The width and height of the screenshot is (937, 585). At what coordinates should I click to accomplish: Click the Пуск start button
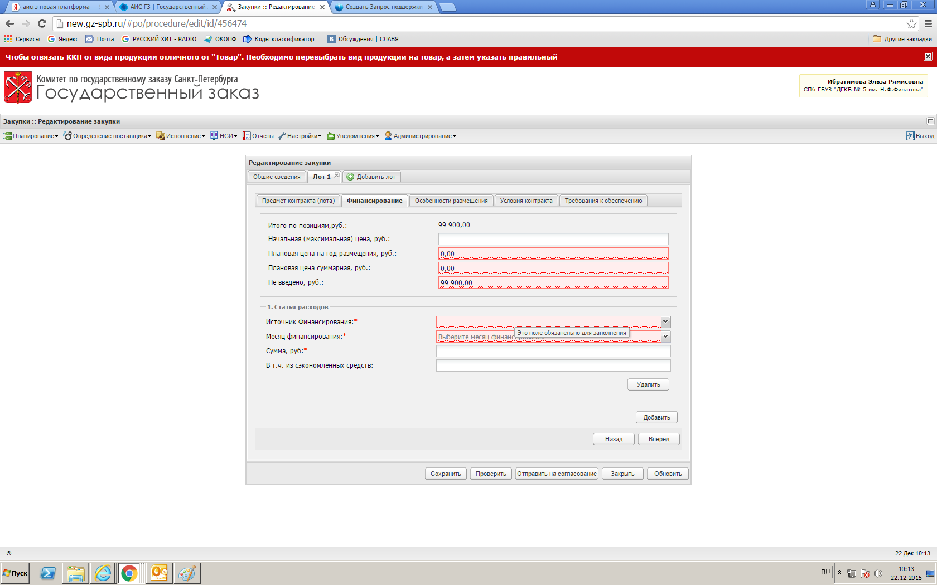[x=15, y=573]
